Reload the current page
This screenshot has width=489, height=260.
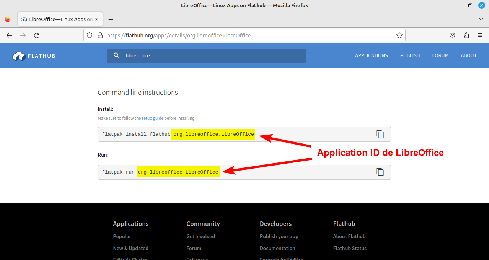click(x=37, y=35)
